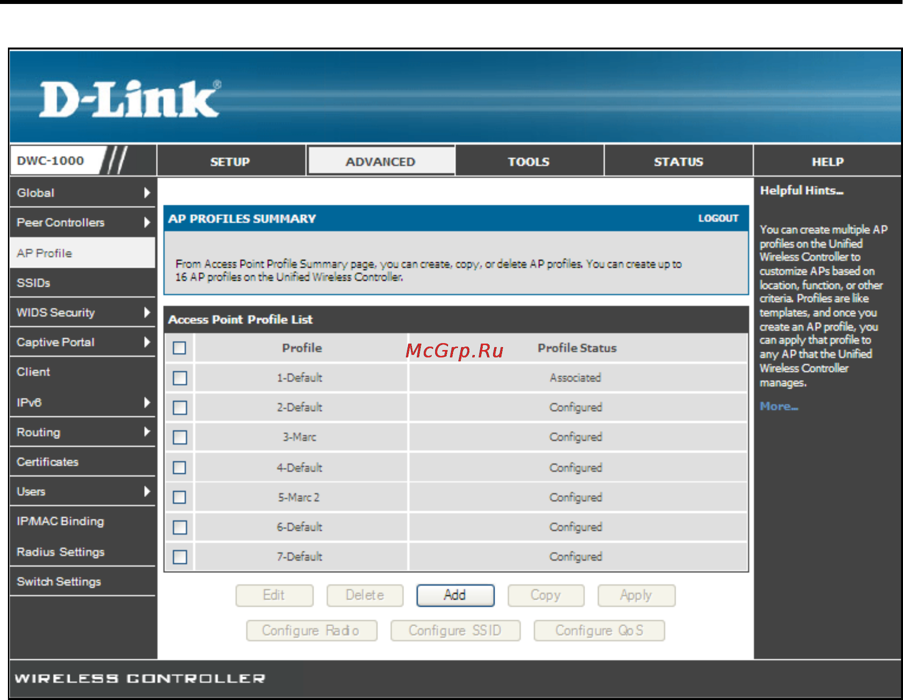Click the Profile column header
903x700 pixels.
pyautogui.click(x=302, y=348)
